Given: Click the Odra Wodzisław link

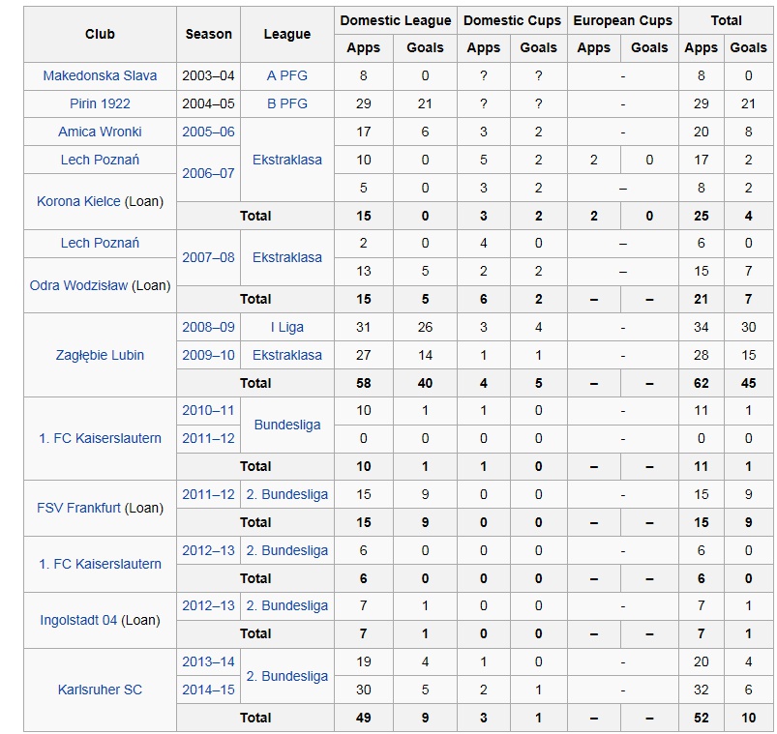Looking at the screenshot, I should (x=78, y=285).
